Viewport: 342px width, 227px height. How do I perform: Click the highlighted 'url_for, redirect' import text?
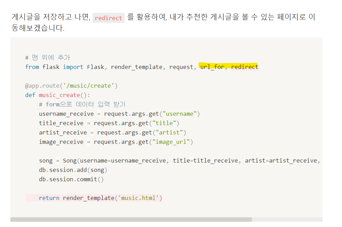coord(229,67)
